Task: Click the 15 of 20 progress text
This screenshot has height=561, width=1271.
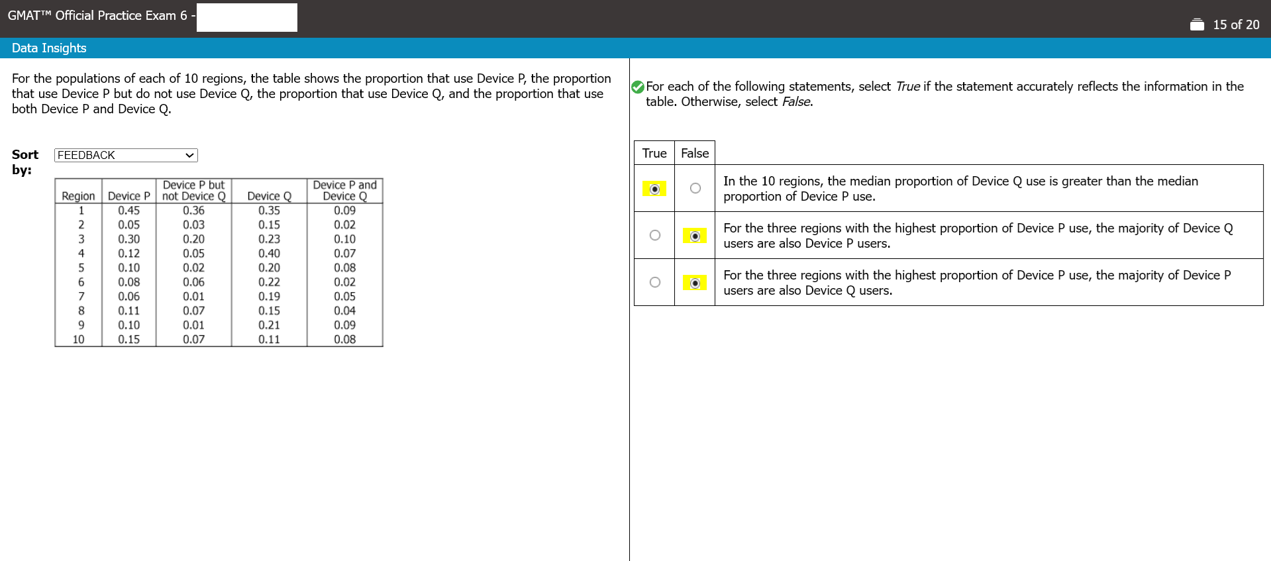Action: 1236,25
